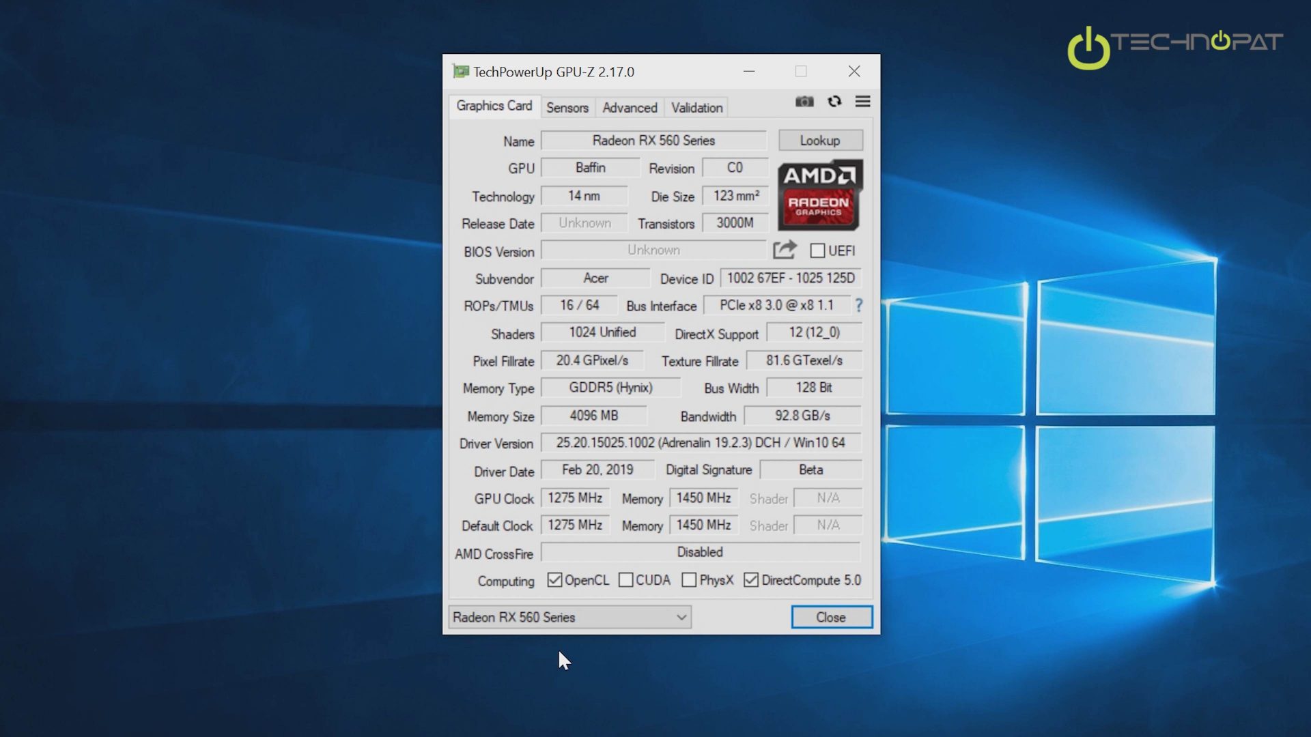Open the Advanced tab
1311x737 pixels.
(x=629, y=108)
